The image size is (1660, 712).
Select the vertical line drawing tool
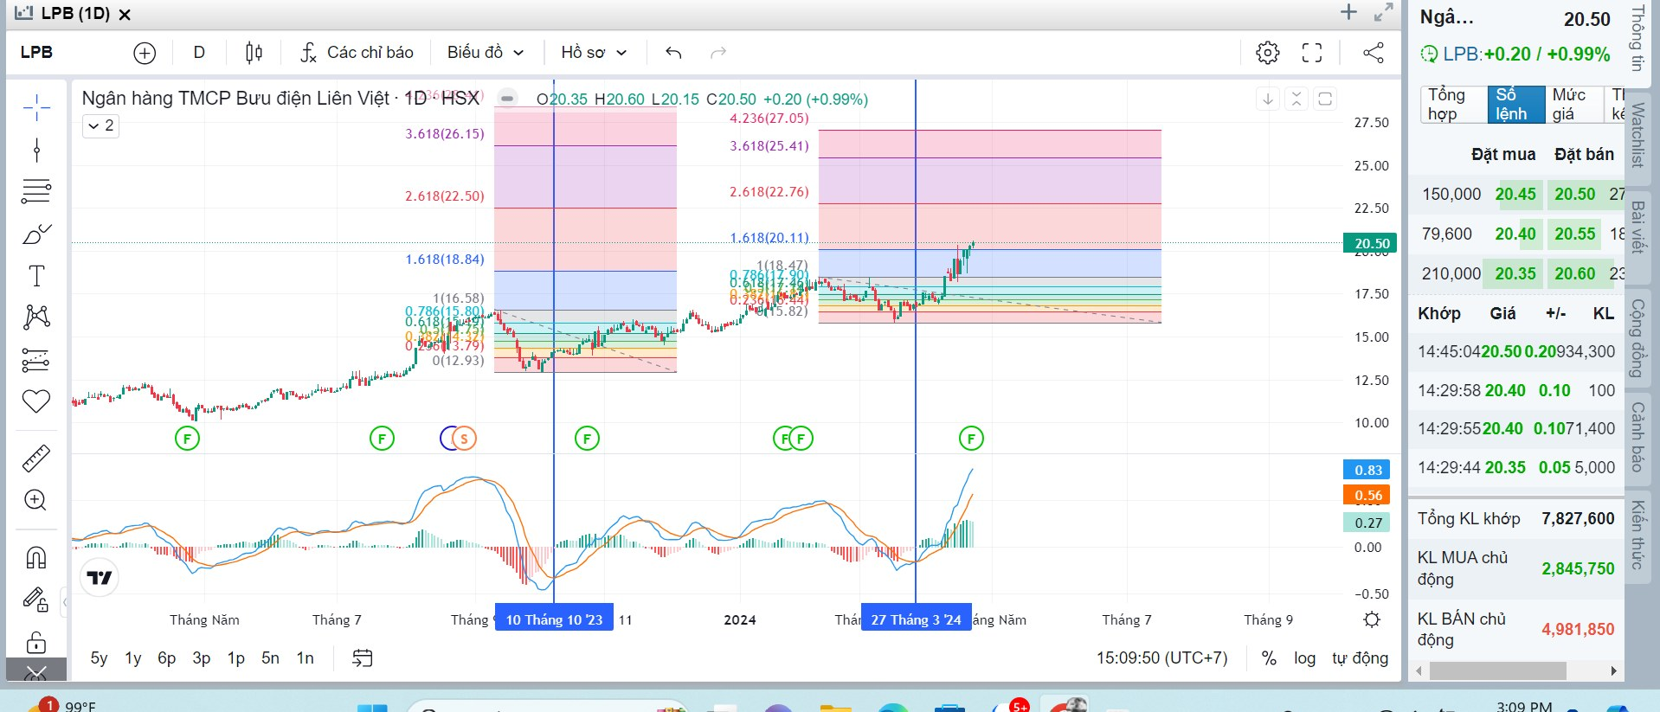click(x=36, y=151)
